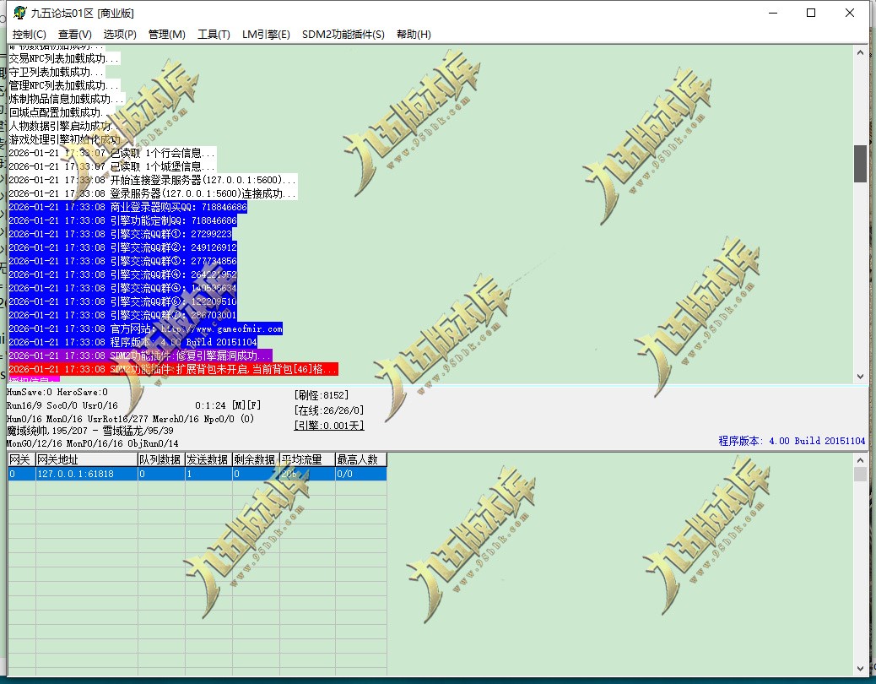Maximize the 九五论坛01区 window
The height and width of the screenshot is (684, 876).
click(811, 13)
